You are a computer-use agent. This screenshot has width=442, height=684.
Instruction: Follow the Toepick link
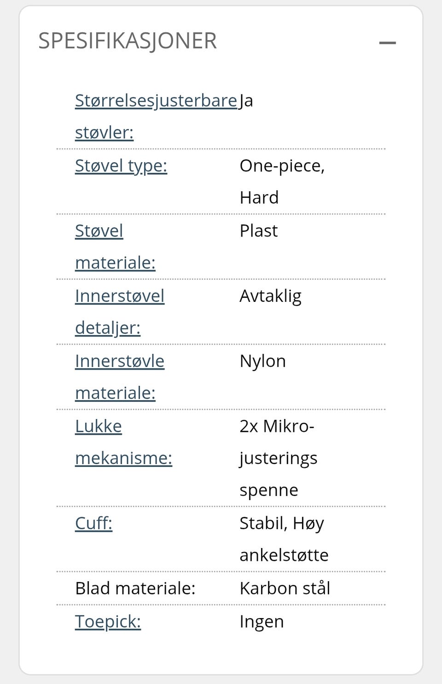pos(108,622)
